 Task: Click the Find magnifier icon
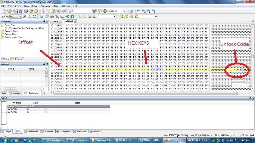click(x=71, y=11)
